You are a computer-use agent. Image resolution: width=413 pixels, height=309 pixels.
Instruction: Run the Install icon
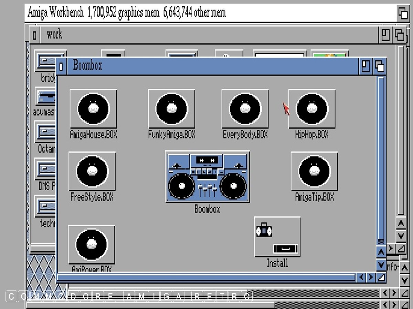click(277, 237)
